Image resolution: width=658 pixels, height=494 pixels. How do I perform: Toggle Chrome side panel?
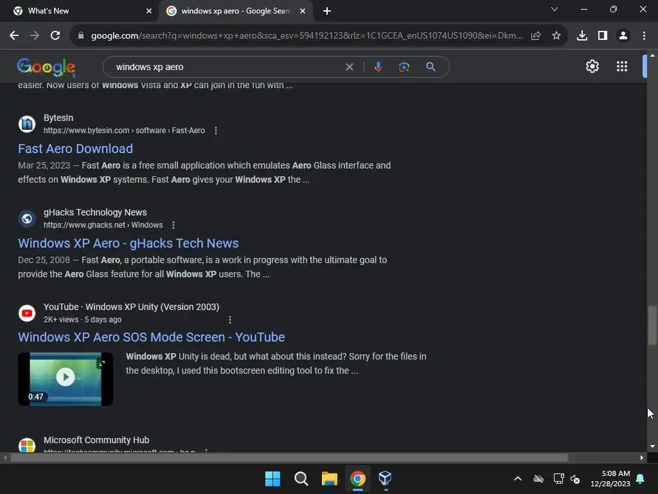point(603,36)
